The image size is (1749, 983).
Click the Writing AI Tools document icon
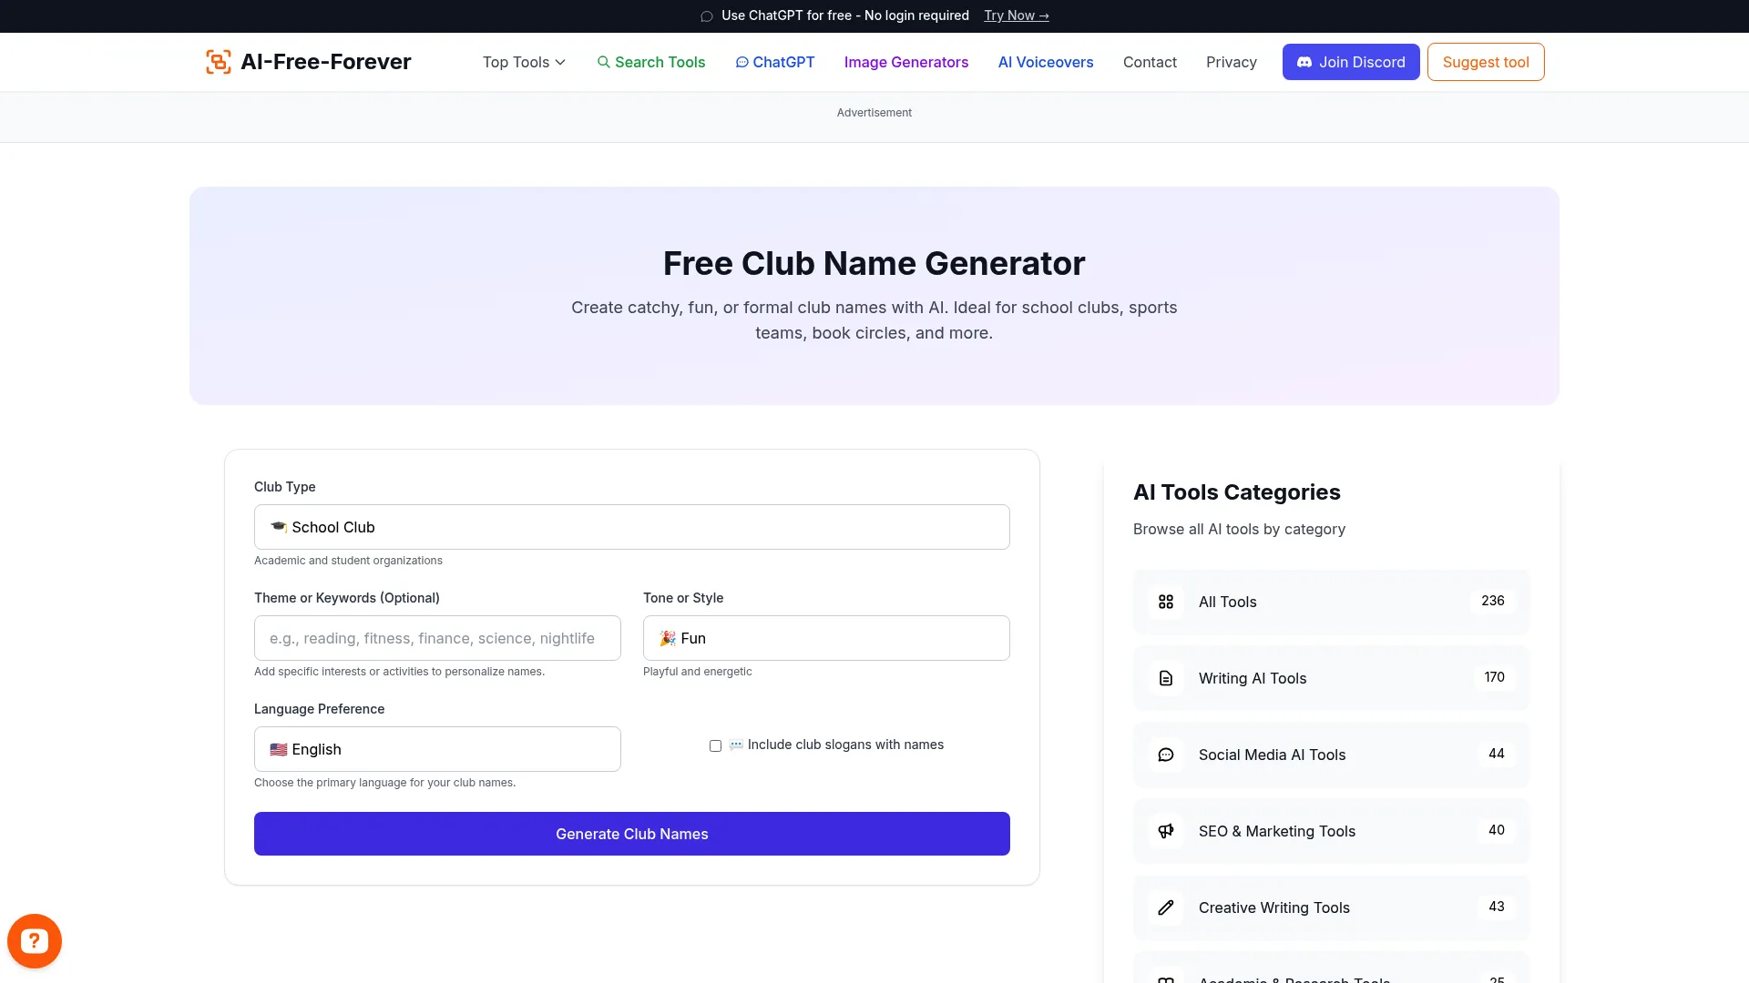1166,678
